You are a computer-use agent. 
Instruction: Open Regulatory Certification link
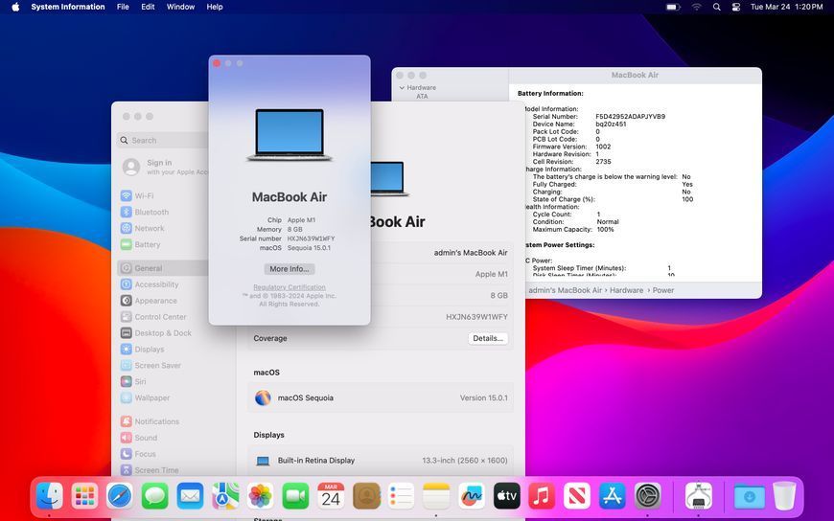pyautogui.click(x=290, y=287)
